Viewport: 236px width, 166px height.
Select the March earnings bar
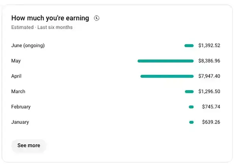[189, 92]
